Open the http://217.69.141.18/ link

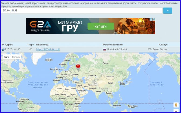[x=48, y=49]
